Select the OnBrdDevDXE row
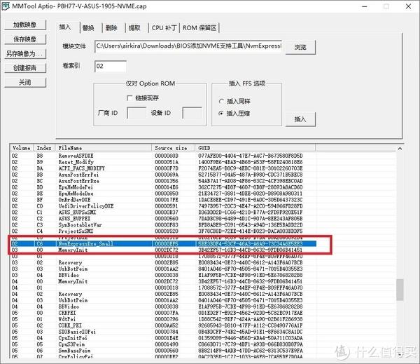 click(x=163, y=200)
